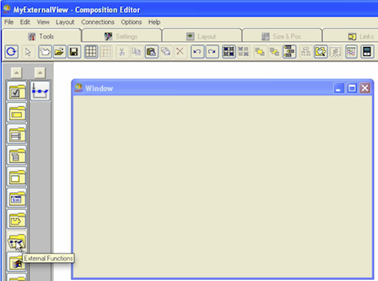Toggle the faded orange grid icon

106,52
